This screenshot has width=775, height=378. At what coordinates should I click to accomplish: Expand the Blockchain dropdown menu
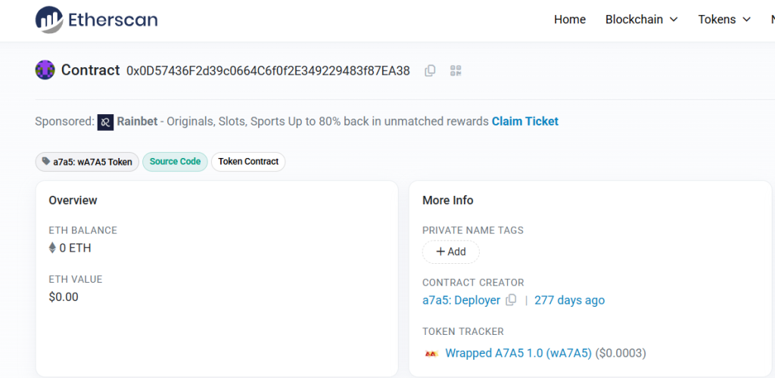tap(641, 20)
